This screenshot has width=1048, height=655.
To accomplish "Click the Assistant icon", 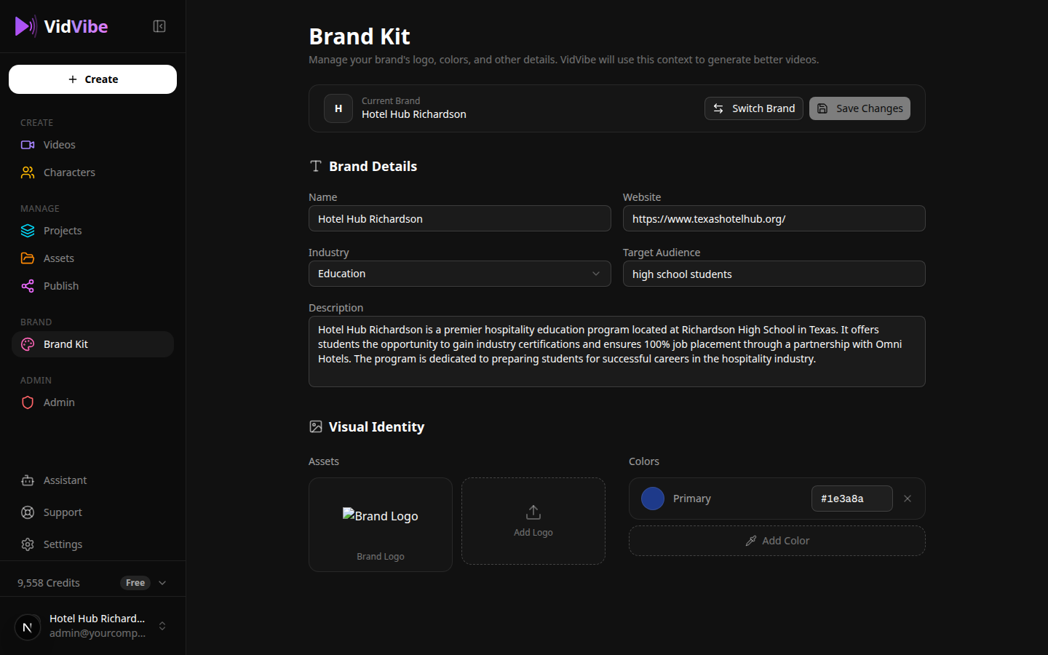I will tap(28, 480).
